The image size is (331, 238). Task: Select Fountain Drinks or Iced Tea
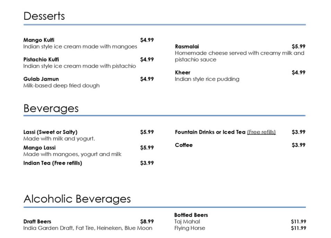[210, 132]
